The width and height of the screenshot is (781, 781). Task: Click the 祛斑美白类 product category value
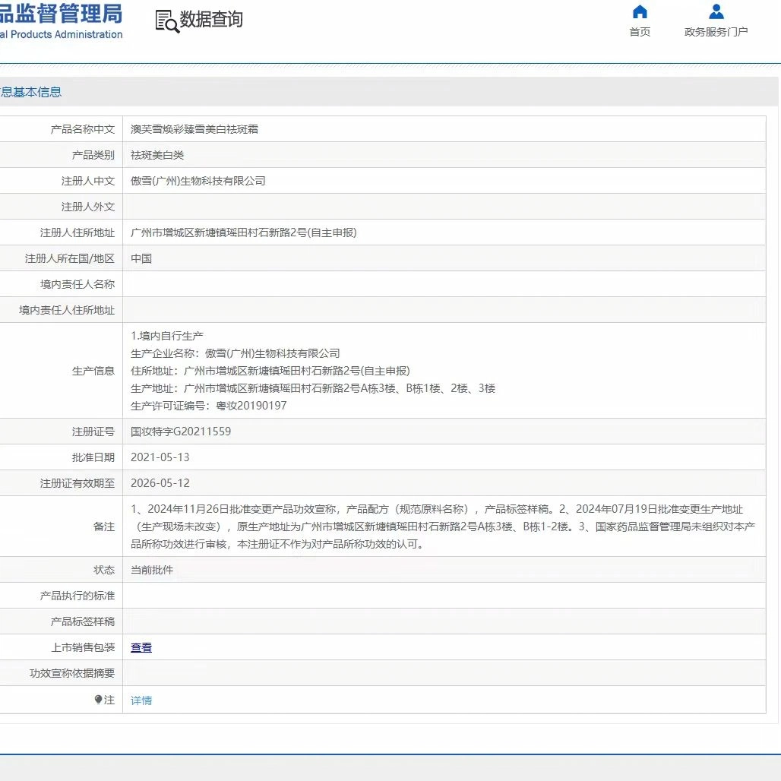[x=157, y=155]
